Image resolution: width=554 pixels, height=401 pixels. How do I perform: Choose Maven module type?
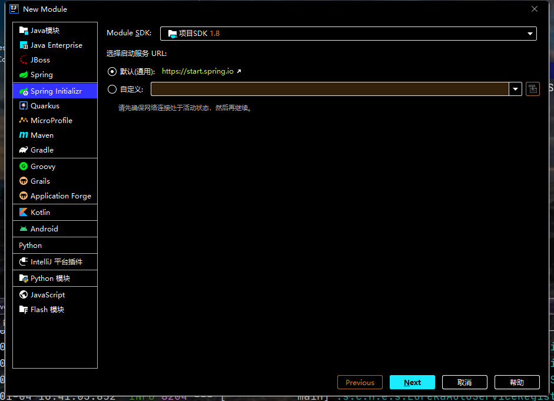pyautogui.click(x=55, y=135)
